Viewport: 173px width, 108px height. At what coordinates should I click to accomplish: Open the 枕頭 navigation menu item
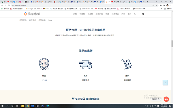point(107,14)
